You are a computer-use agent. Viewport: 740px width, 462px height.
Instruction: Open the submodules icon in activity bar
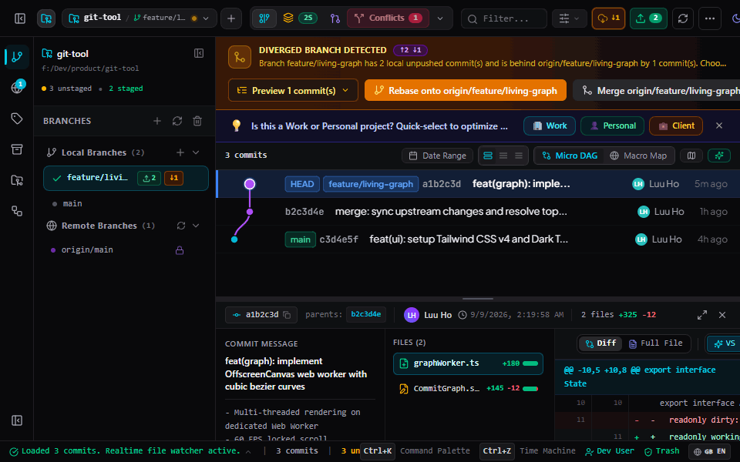(x=17, y=211)
